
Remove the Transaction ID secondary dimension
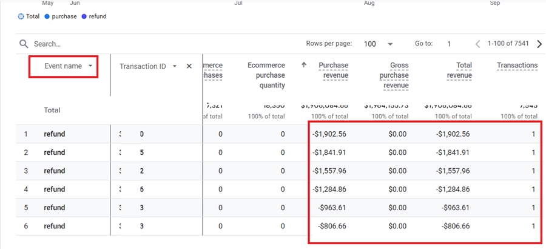point(189,66)
